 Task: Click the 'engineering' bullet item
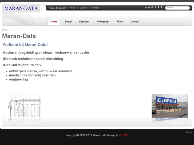coord(18,80)
